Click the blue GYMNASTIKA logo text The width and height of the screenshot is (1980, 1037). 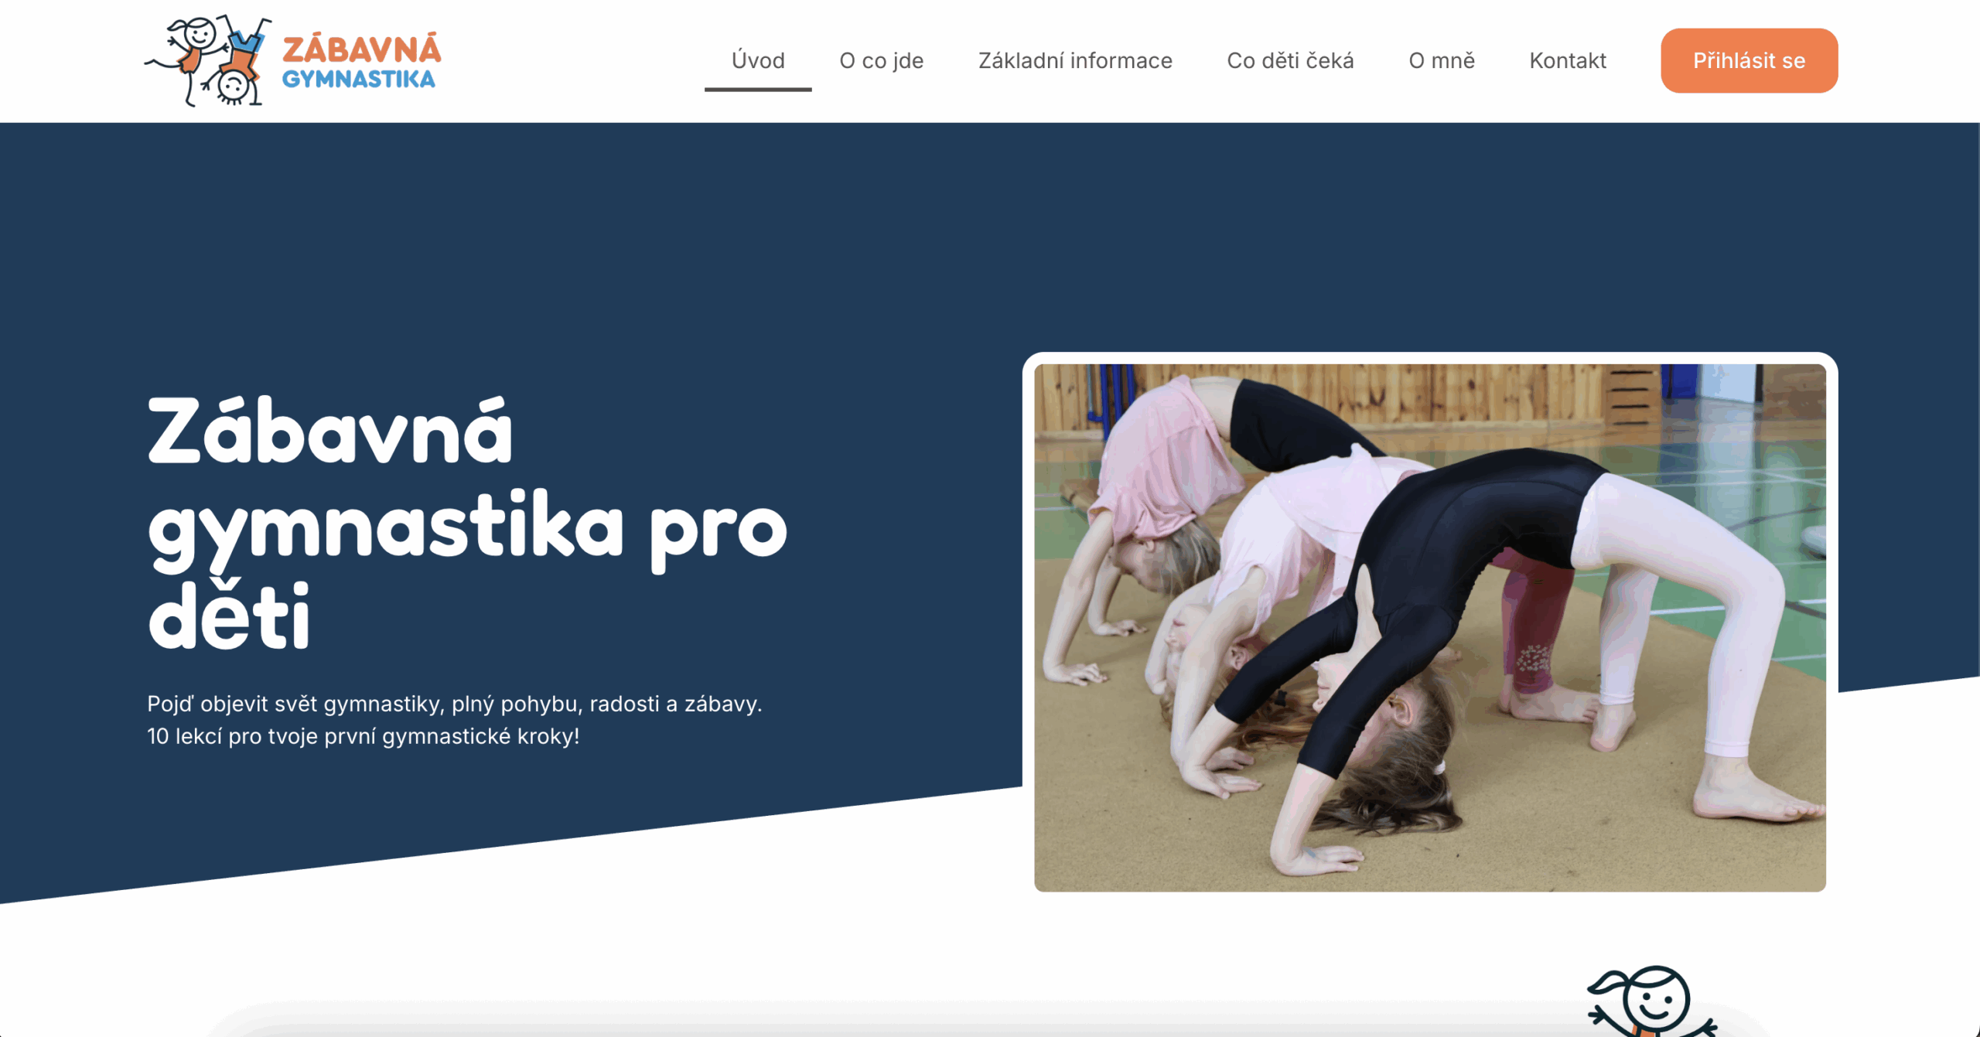point(358,79)
